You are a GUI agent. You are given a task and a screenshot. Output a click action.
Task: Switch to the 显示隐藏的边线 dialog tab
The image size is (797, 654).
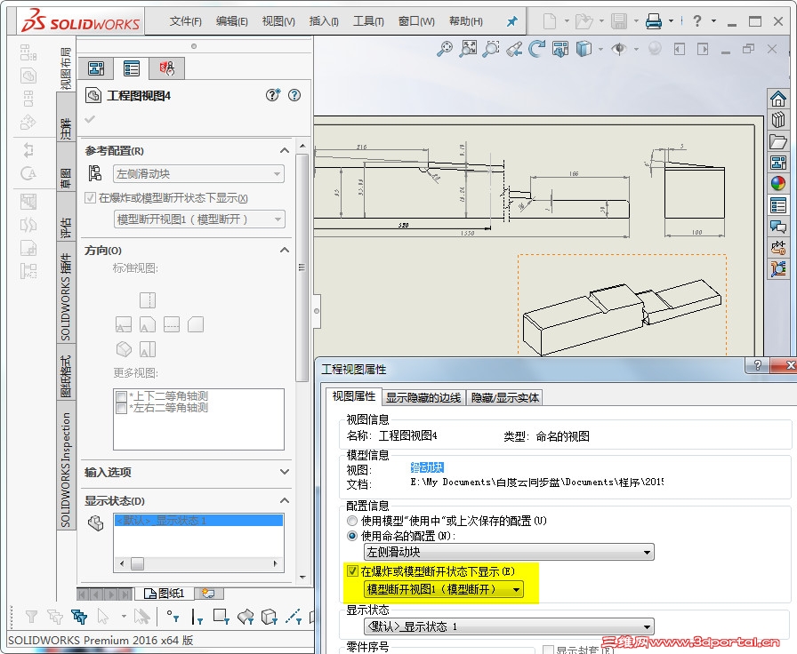coord(423,397)
